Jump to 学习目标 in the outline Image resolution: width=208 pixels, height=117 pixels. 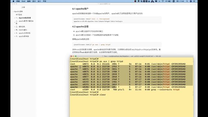(x=19, y=15)
